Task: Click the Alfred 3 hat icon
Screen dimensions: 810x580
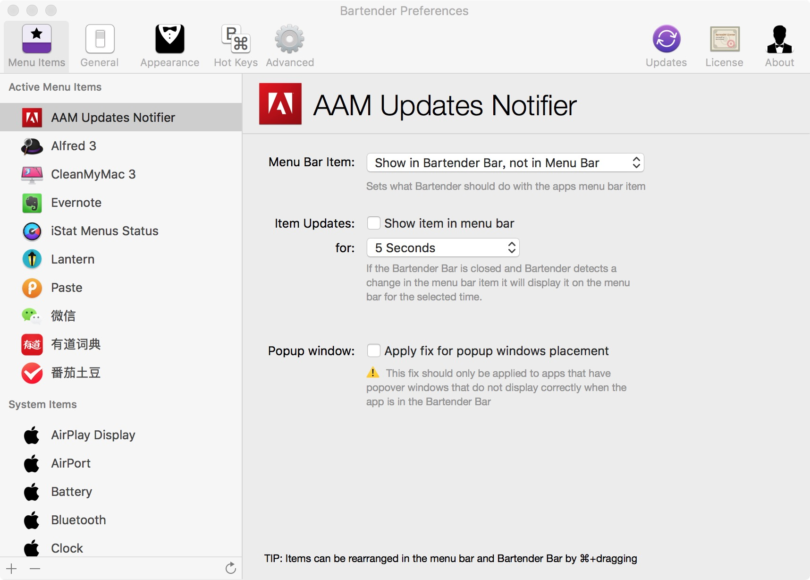Action: pyautogui.click(x=32, y=146)
